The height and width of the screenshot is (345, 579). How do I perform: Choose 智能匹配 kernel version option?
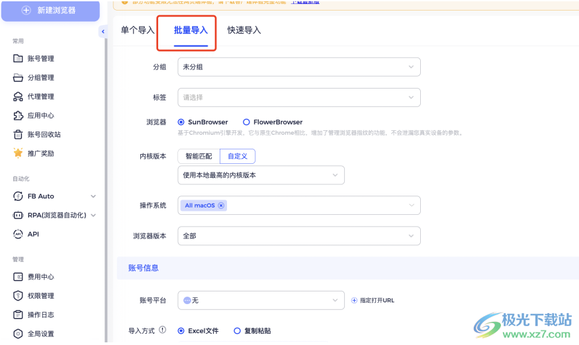coord(199,156)
